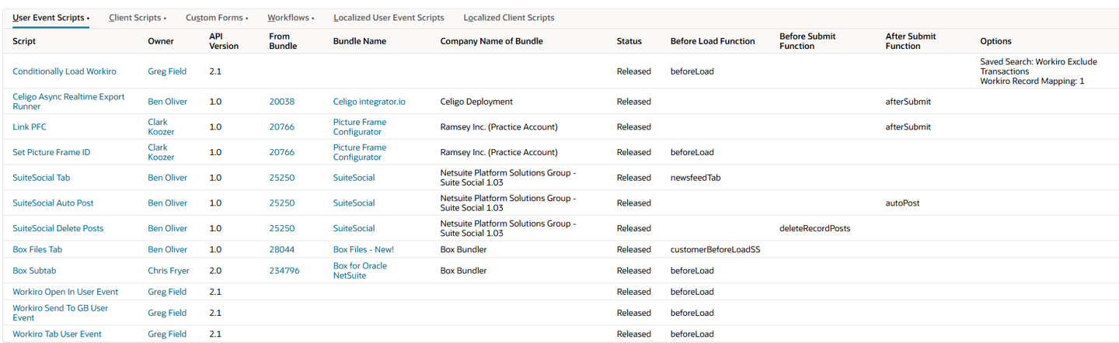Select the User Event Scripts tab

(x=49, y=17)
